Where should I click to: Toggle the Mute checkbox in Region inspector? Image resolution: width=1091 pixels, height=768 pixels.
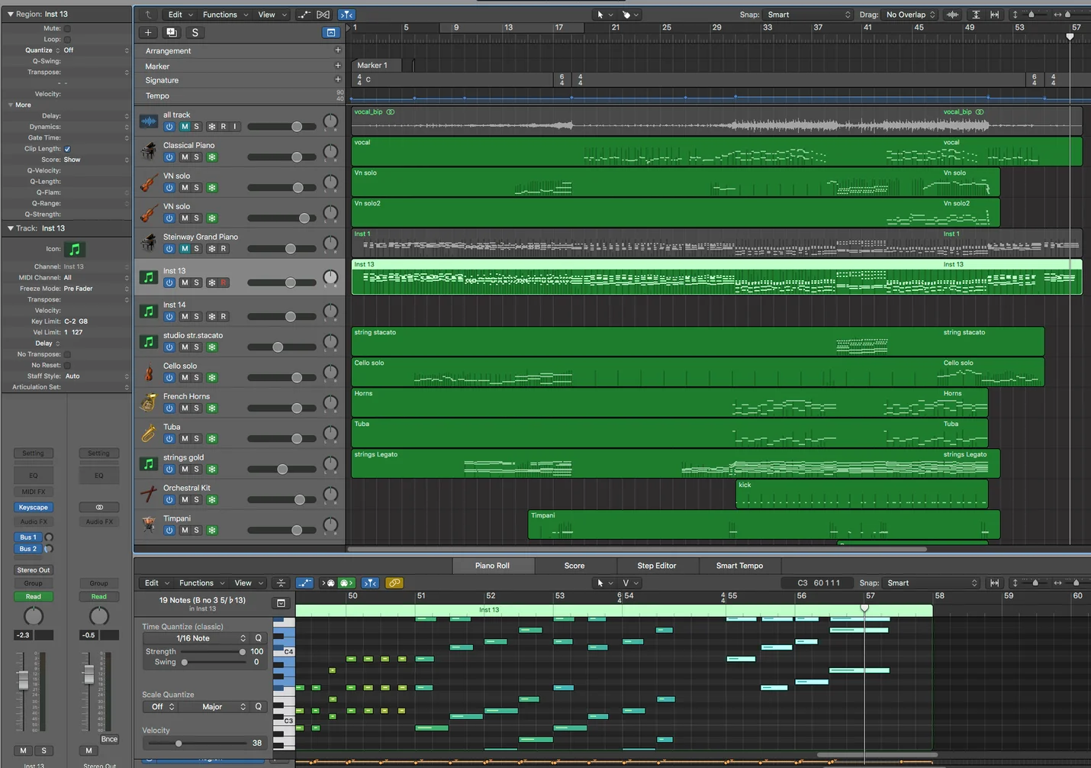pos(67,28)
